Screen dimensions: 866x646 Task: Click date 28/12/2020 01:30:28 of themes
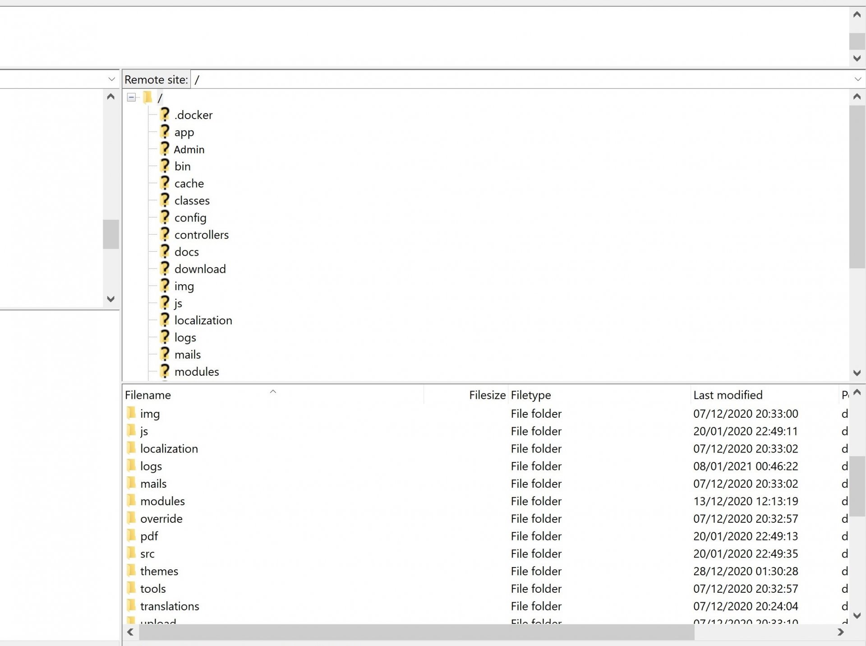point(746,571)
